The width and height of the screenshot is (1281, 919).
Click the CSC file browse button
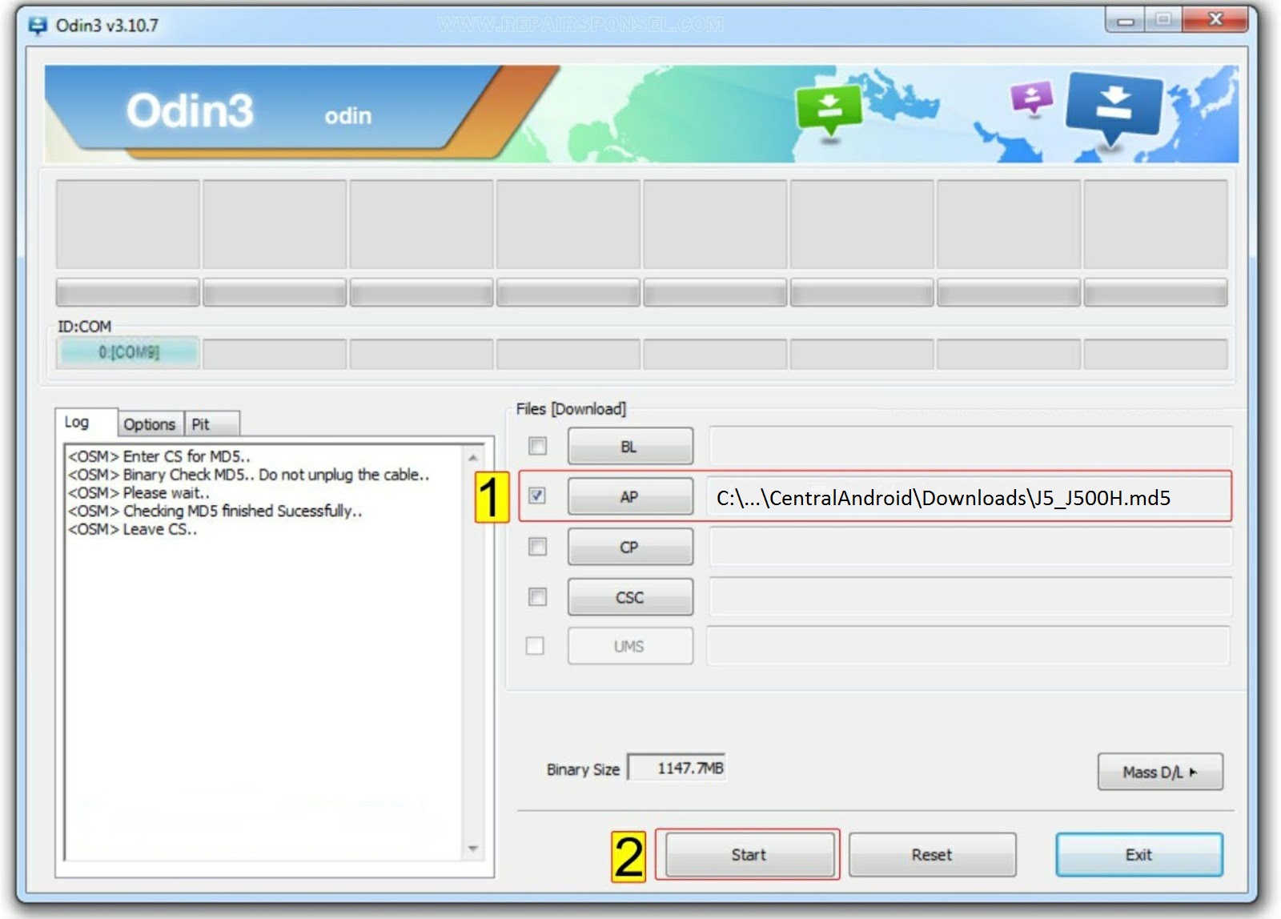click(630, 597)
